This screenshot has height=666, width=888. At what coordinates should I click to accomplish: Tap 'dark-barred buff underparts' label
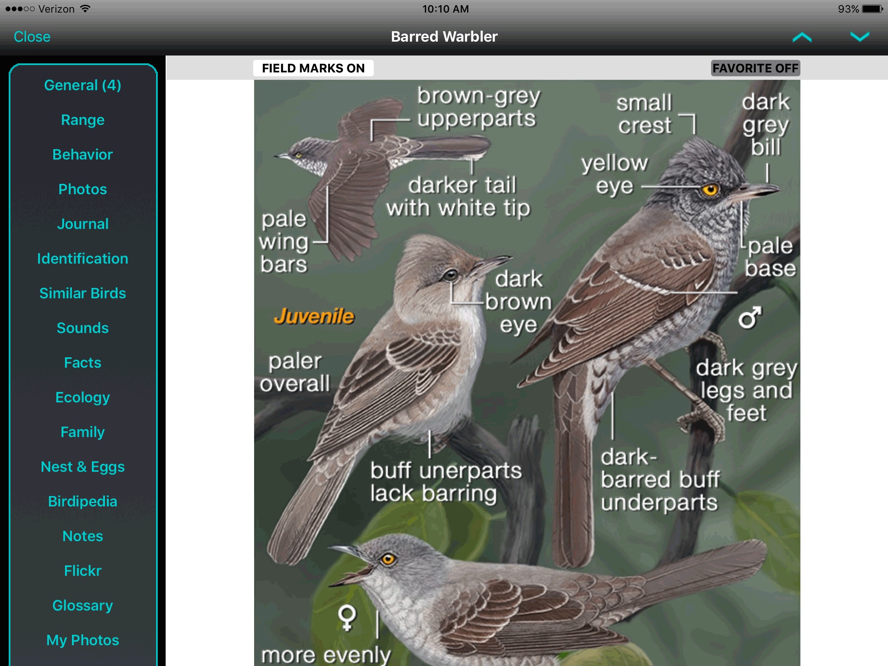(x=660, y=480)
